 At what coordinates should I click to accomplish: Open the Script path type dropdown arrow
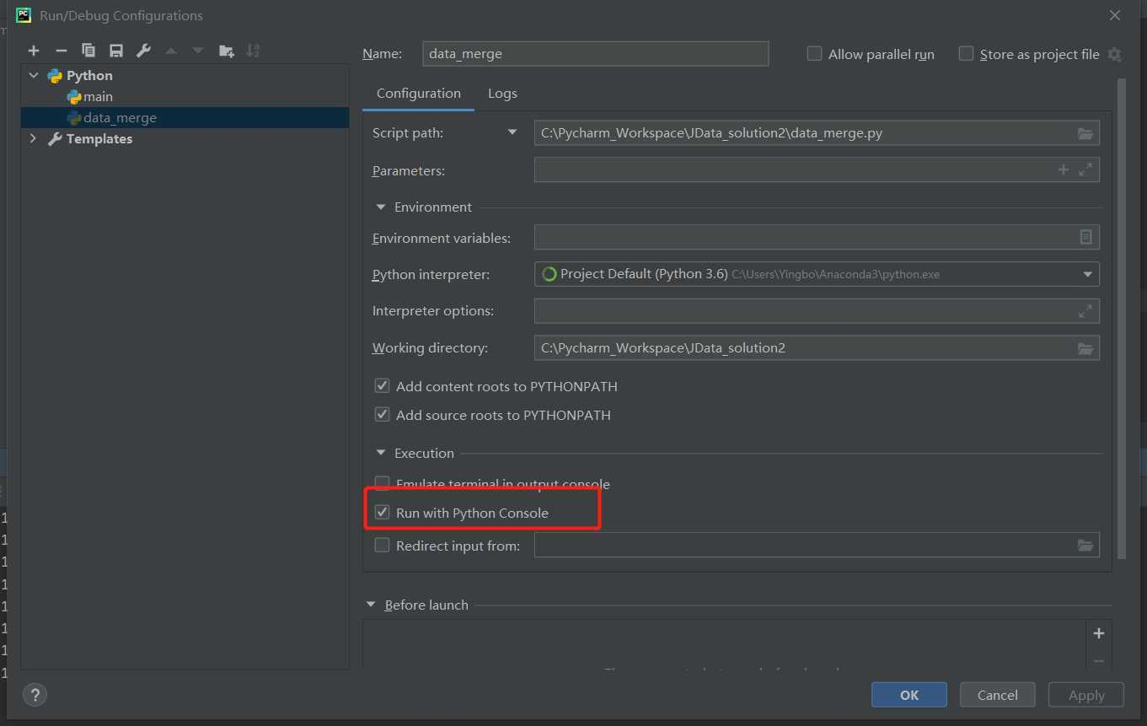(x=512, y=132)
